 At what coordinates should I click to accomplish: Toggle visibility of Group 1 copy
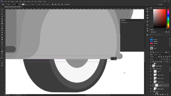point(151,69)
